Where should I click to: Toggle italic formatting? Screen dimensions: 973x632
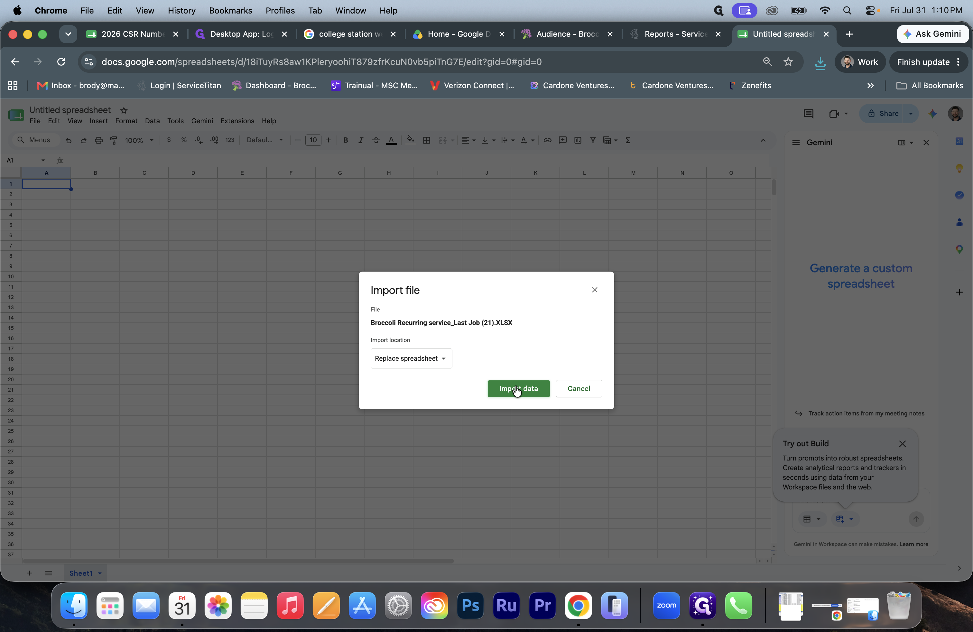pos(361,140)
